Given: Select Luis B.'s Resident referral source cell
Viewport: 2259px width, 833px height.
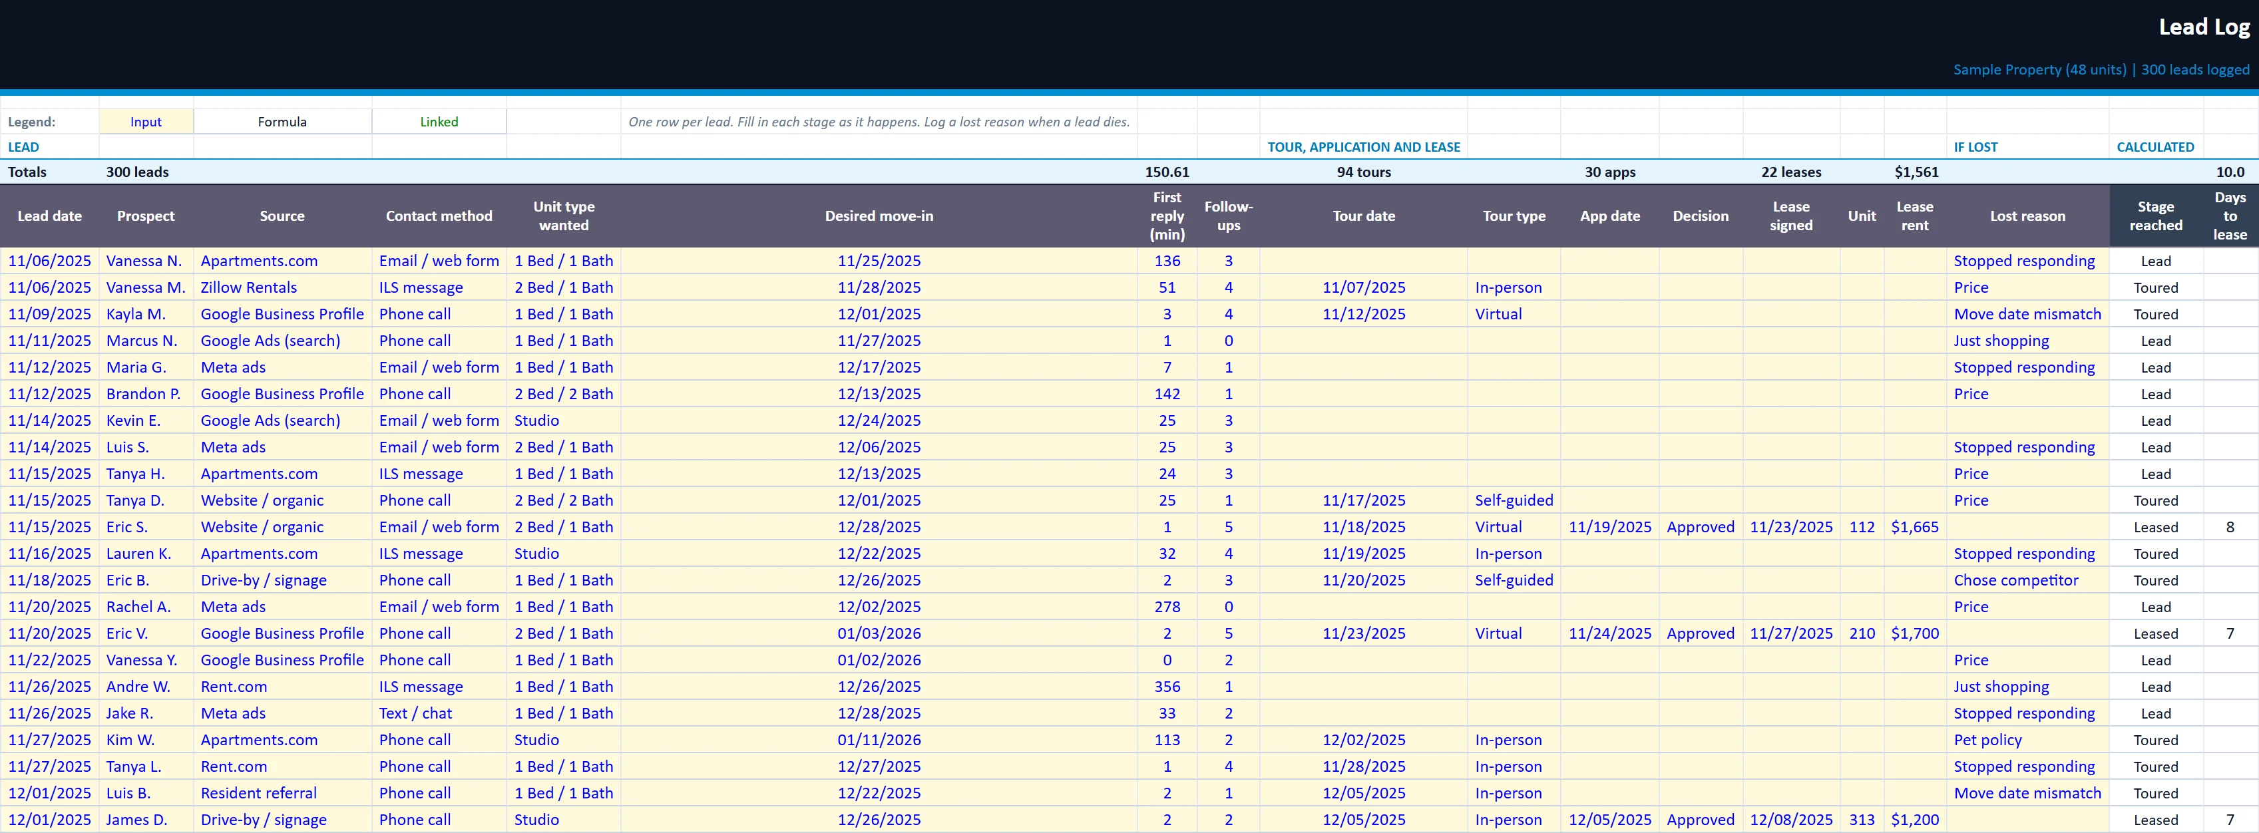Looking at the screenshot, I should click(282, 792).
